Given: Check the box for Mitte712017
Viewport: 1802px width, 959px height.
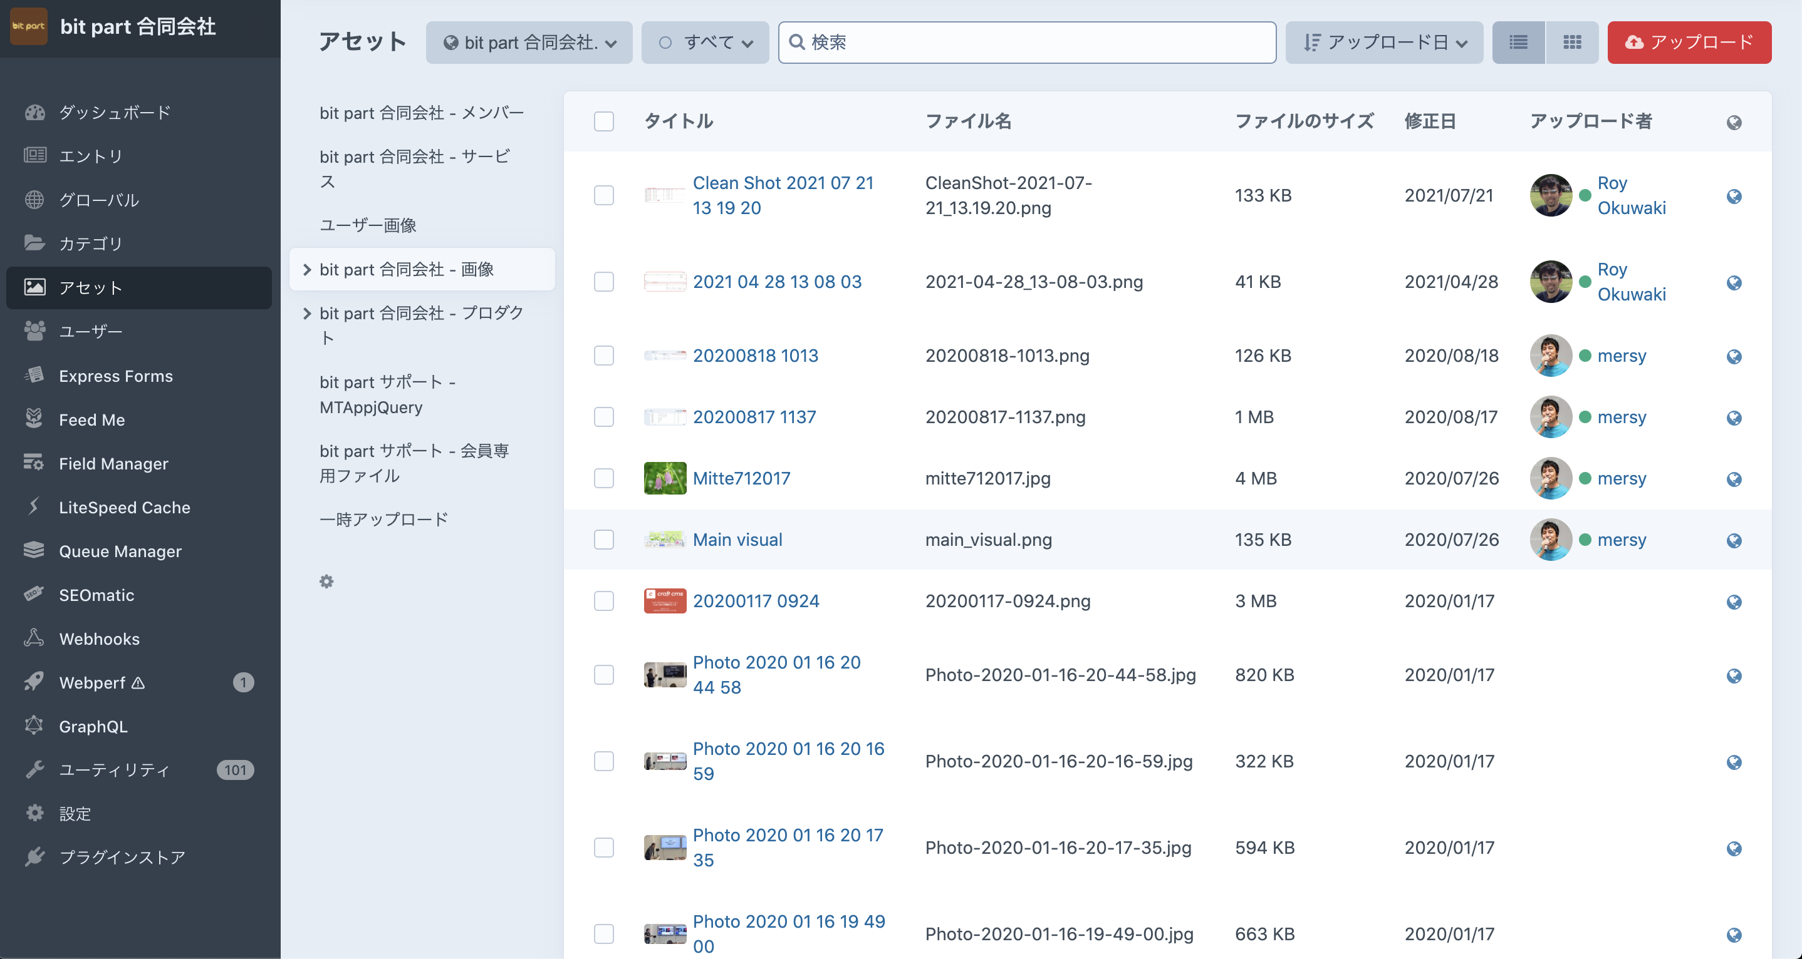Looking at the screenshot, I should point(604,478).
